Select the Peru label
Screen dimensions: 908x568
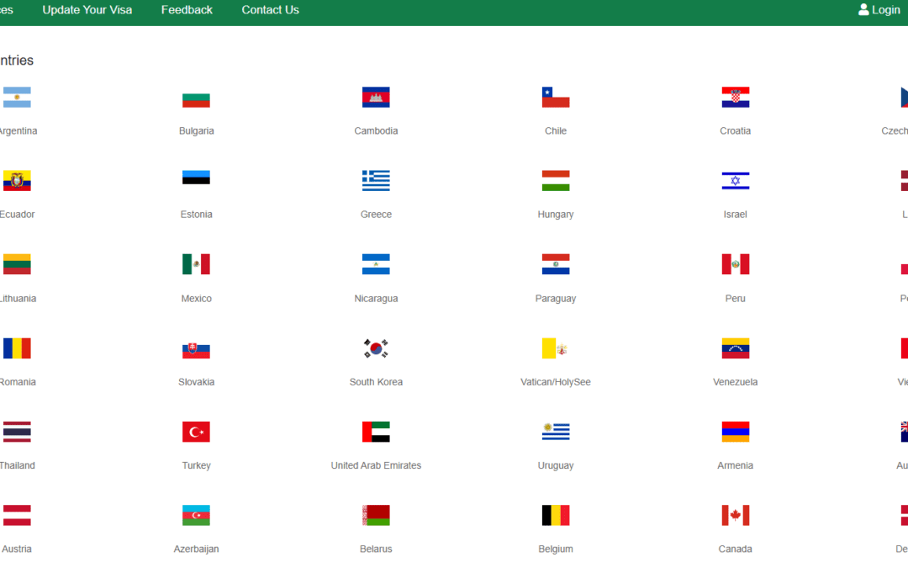pos(736,299)
